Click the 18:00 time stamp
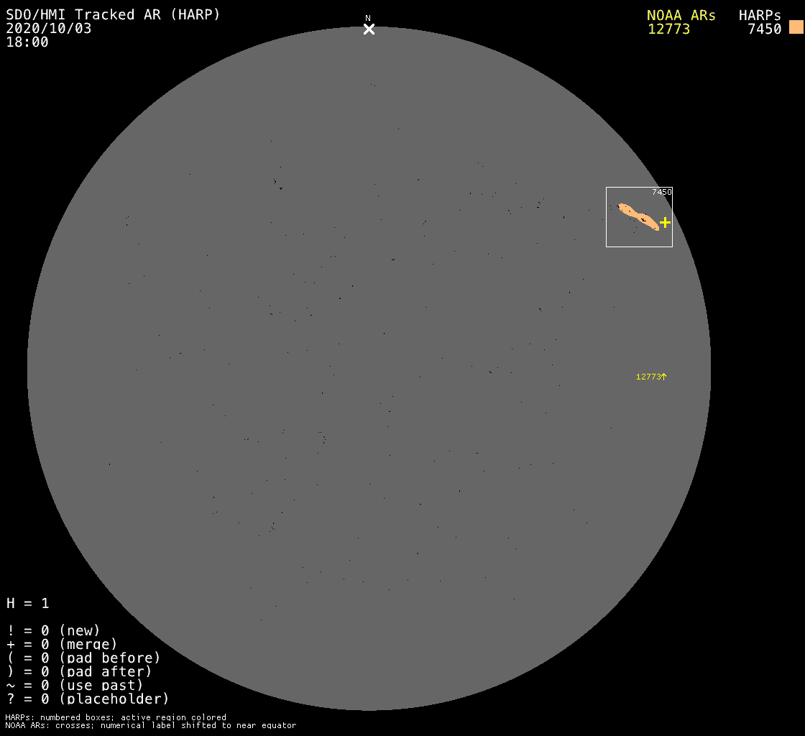Viewport: 805px width, 736px height. point(27,42)
